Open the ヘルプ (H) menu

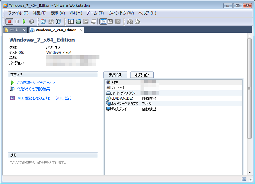click(148, 13)
